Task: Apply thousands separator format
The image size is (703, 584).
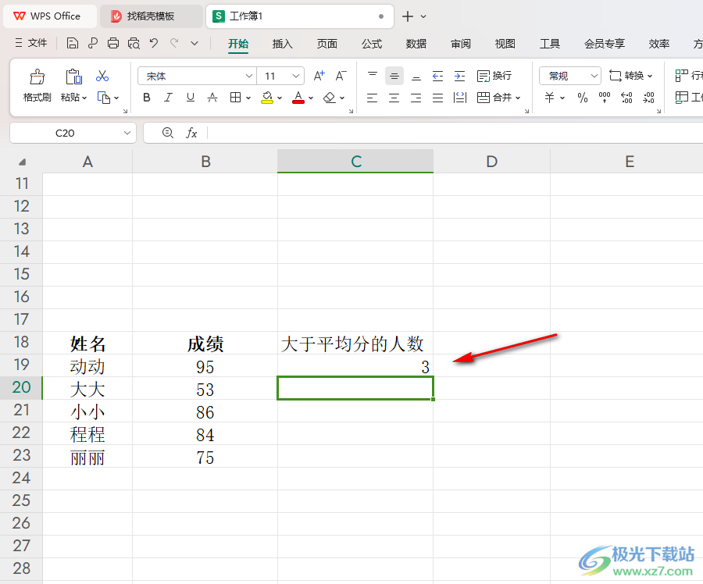Action: [x=605, y=98]
